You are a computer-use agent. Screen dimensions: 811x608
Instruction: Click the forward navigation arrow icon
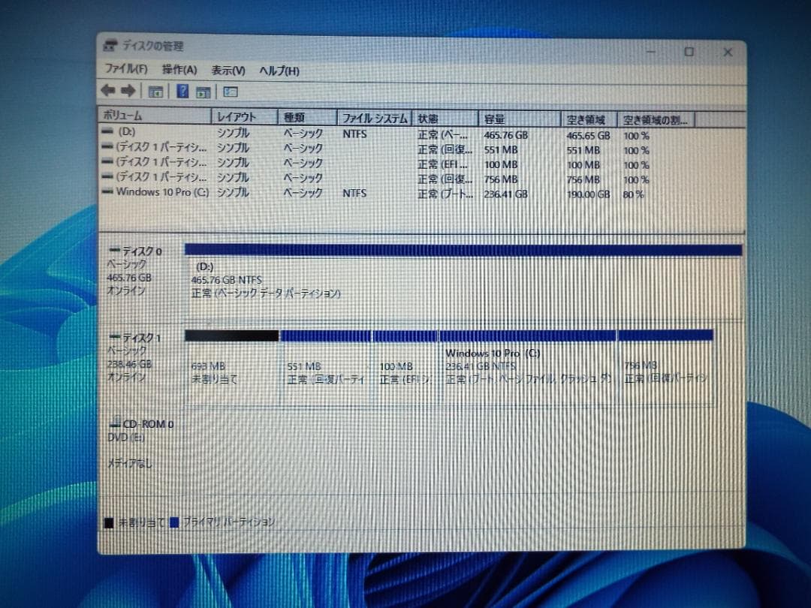(126, 91)
